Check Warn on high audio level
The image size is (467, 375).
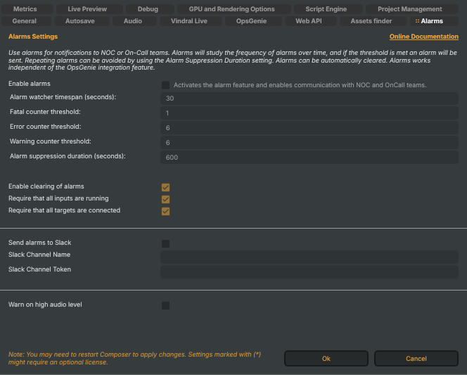point(165,305)
